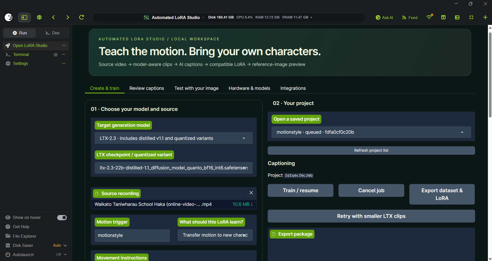Click Train / resume button
This screenshot has width=492, height=261.
(301, 190)
